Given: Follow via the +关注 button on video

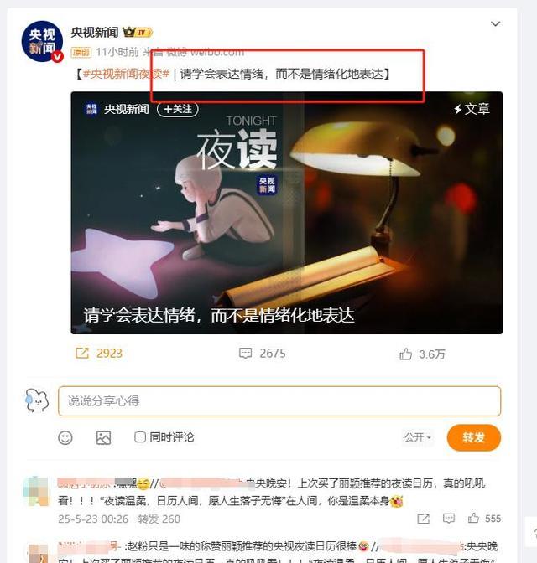Looking at the screenshot, I should (178, 109).
